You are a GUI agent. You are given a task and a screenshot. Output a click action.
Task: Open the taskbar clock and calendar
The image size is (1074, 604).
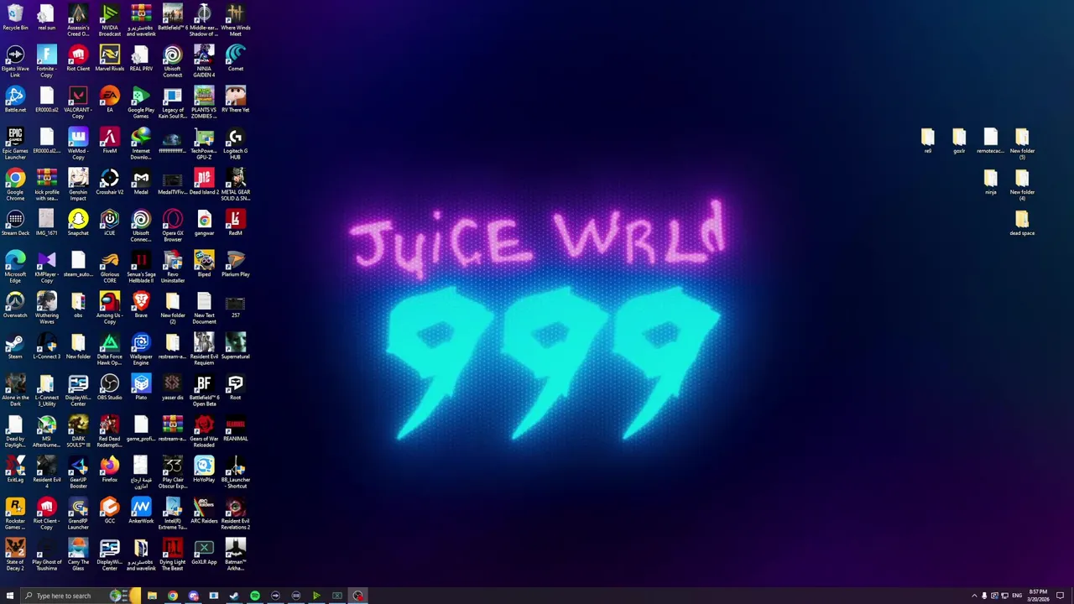1038,596
